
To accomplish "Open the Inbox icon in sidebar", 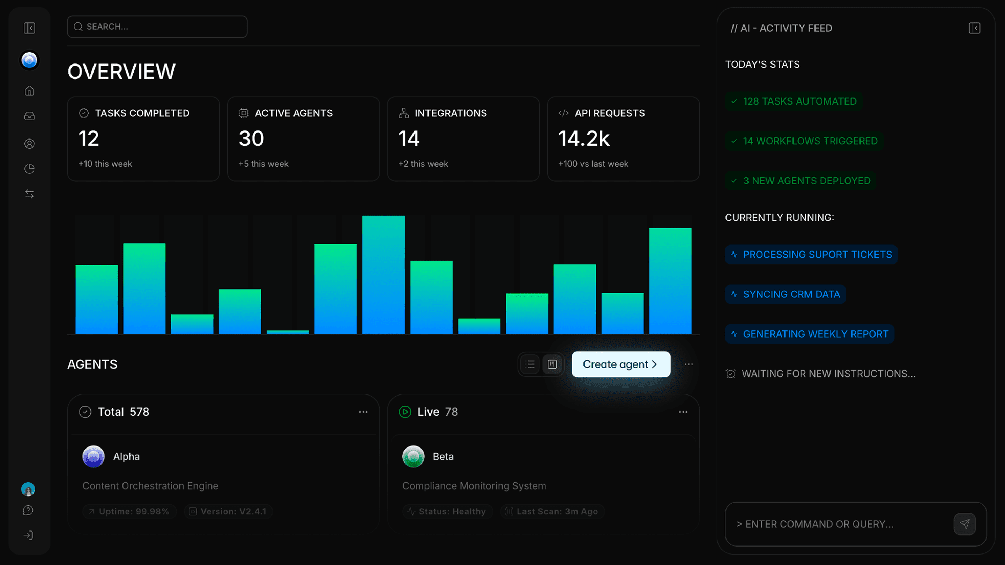I will 29,116.
